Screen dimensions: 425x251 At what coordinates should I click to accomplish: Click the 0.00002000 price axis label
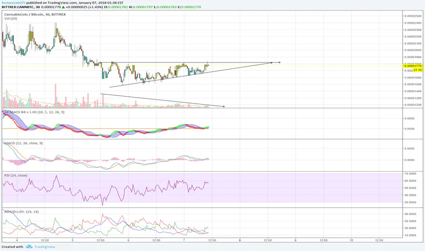coord(413,50)
